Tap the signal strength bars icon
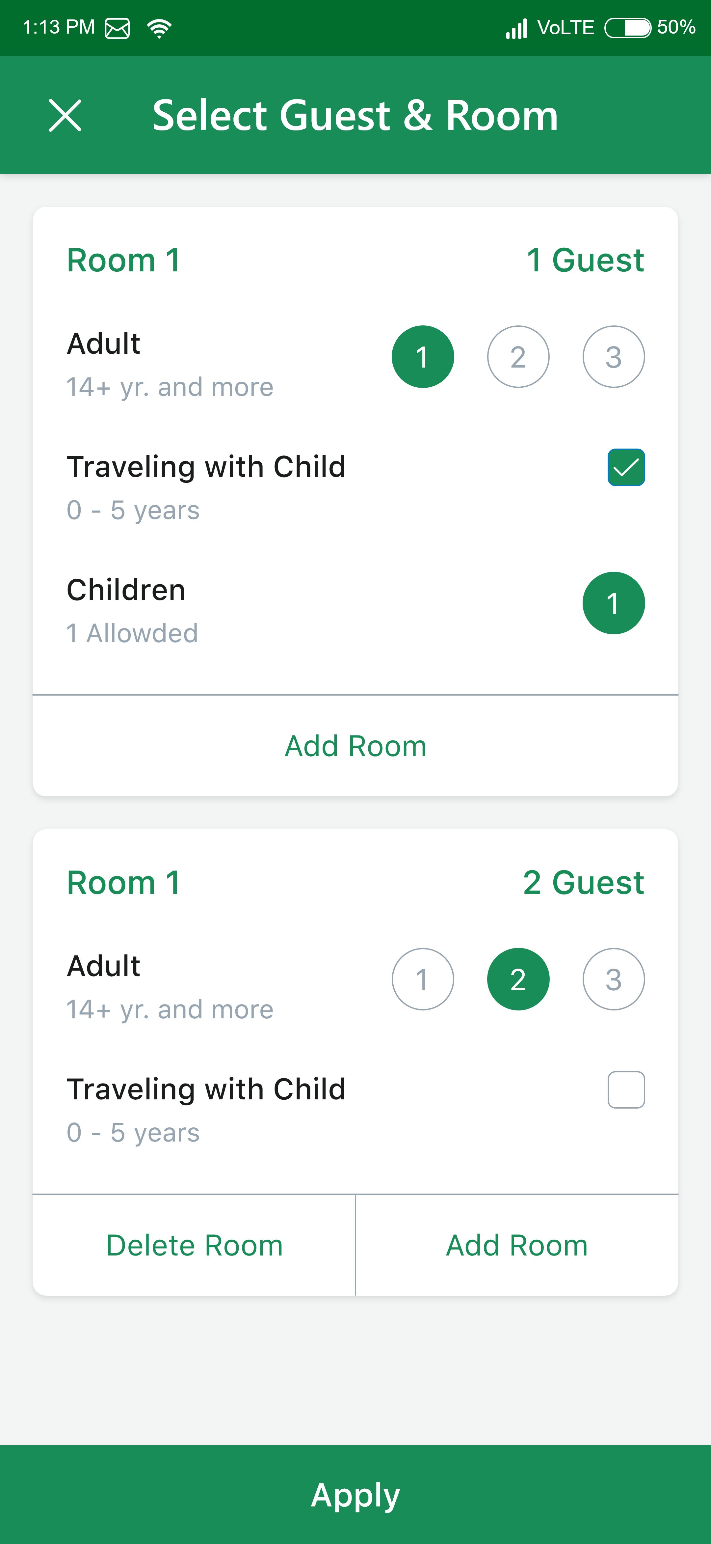Viewport: 711px width, 1544px height. pyautogui.click(x=516, y=28)
